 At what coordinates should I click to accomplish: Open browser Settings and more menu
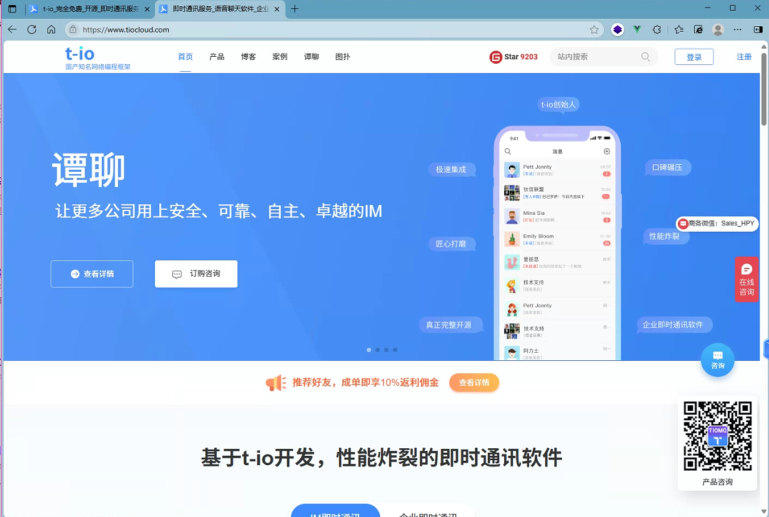(738, 29)
